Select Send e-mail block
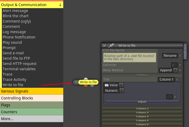 (13, 53)
